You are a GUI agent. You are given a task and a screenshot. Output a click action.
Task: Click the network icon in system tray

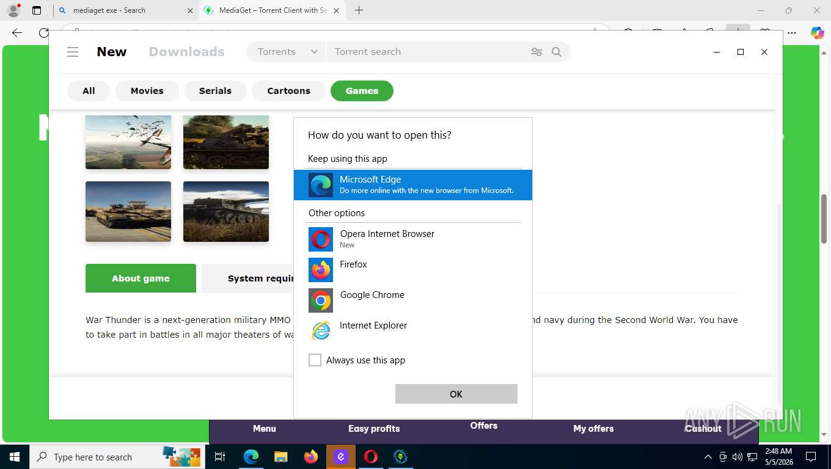click(x=752, y=457)
